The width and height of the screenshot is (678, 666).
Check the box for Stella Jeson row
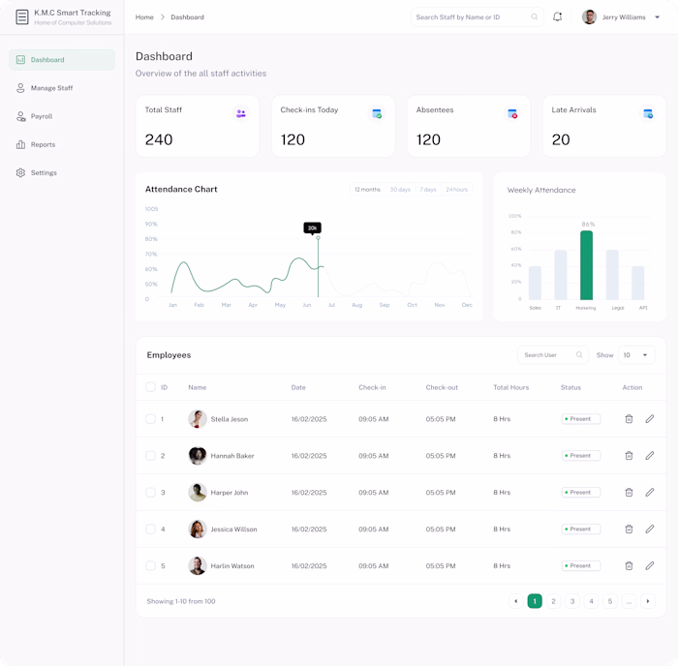coord(150,419)
